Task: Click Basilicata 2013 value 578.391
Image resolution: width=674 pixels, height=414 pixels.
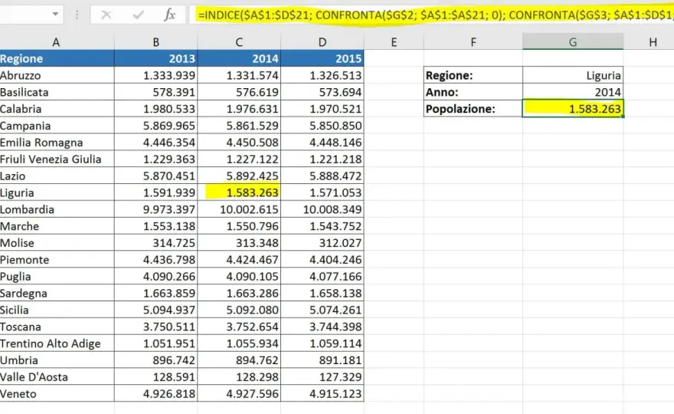Action: 156,92
